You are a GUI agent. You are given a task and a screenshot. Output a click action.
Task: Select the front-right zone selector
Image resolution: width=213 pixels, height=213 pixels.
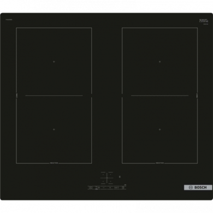point(110,181)
